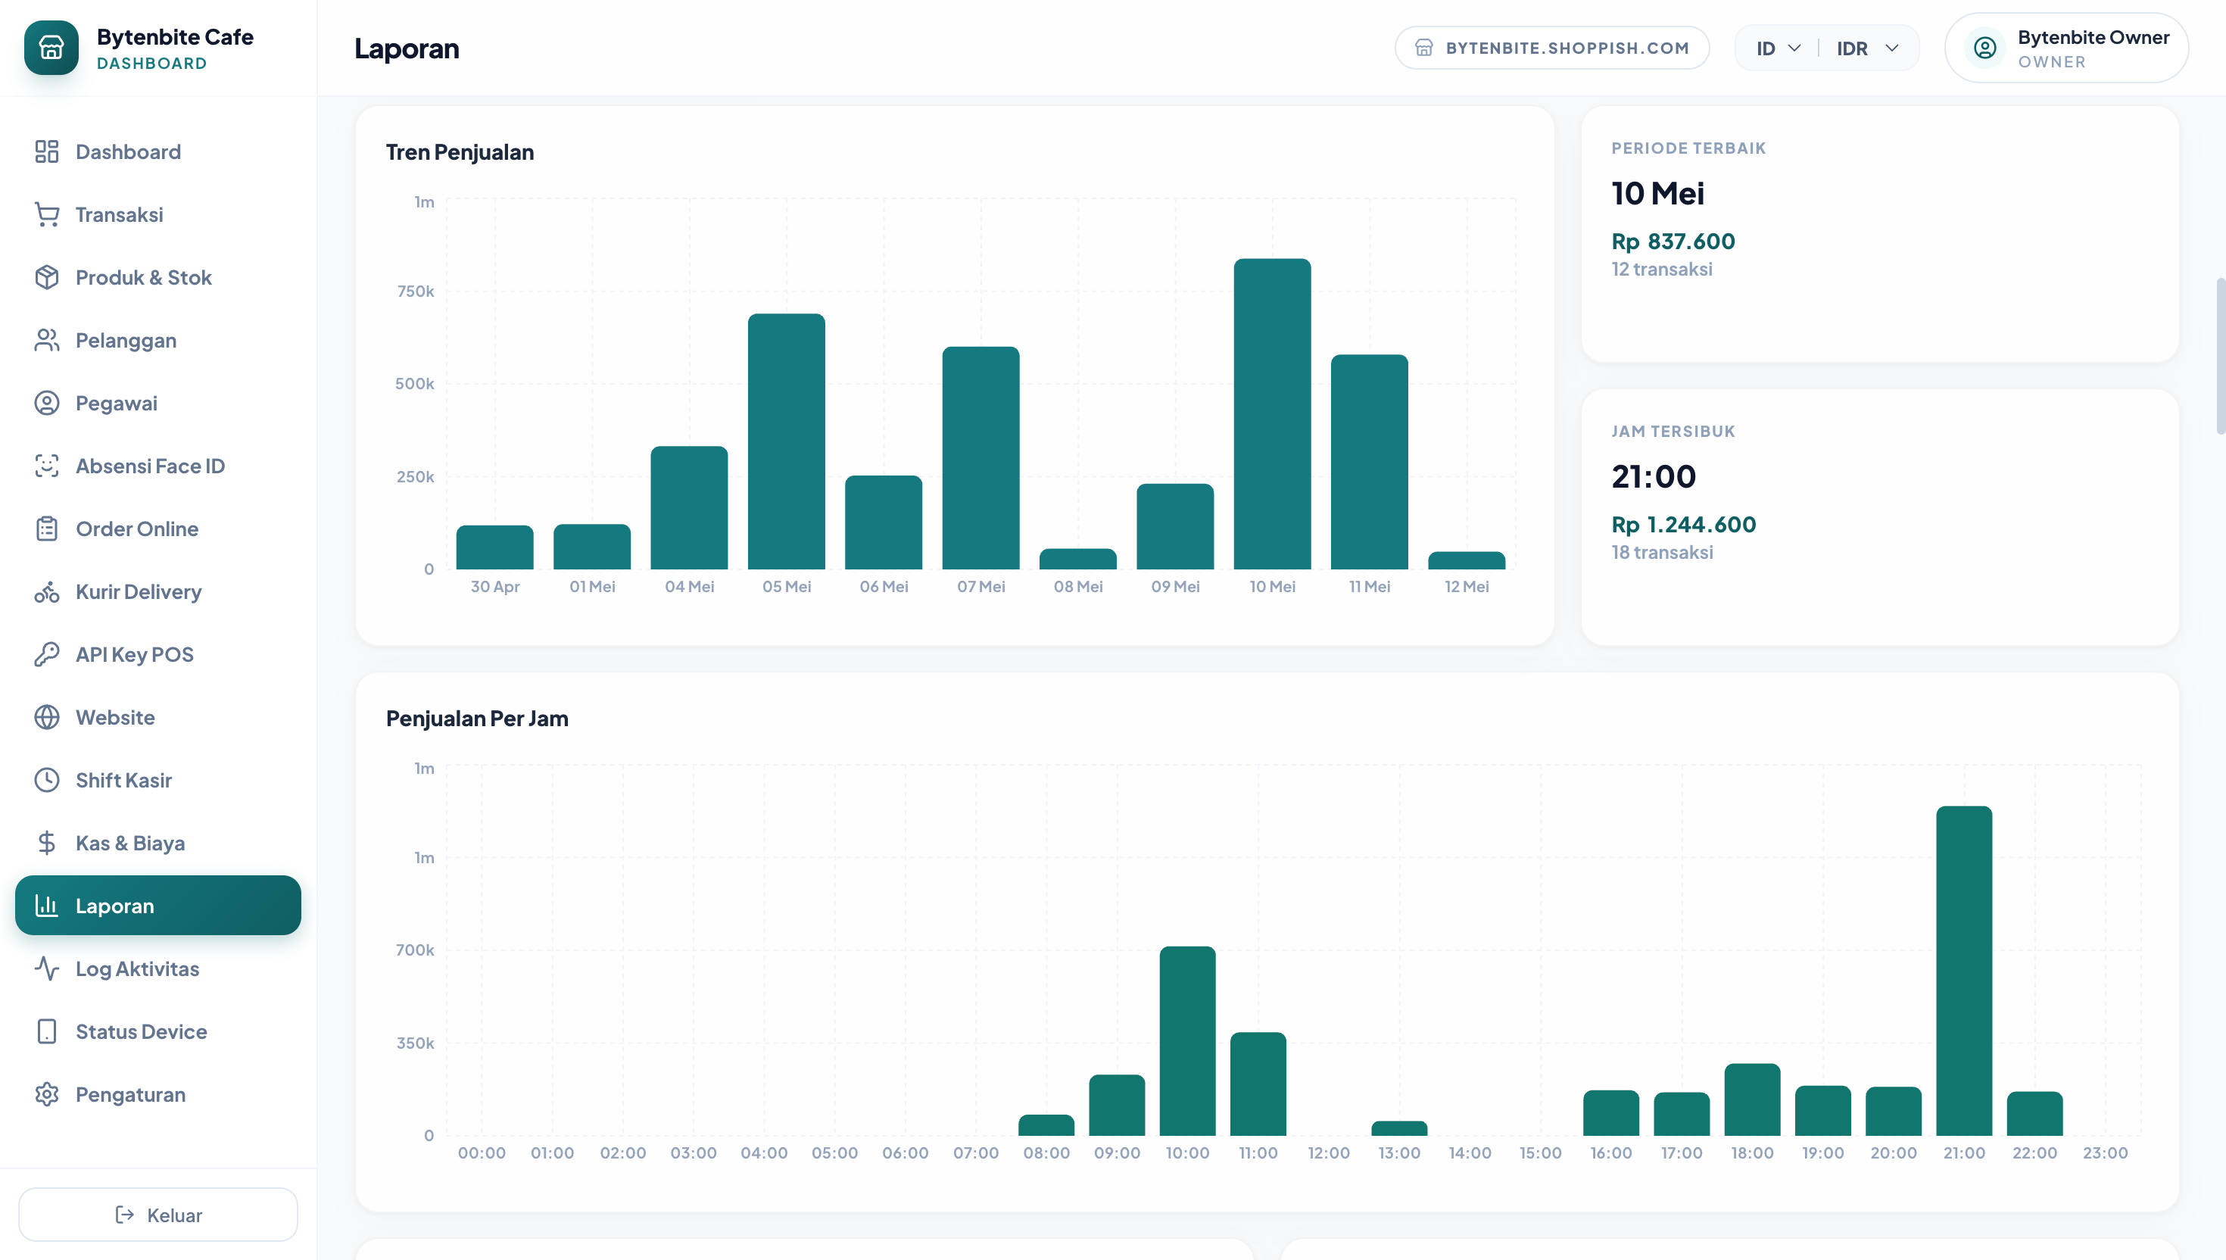Click the 11:00 bar in hourly sales chart
Image resolution: width=2226 pixels, height=1260 pixels.
[x=1258, y=1084]
